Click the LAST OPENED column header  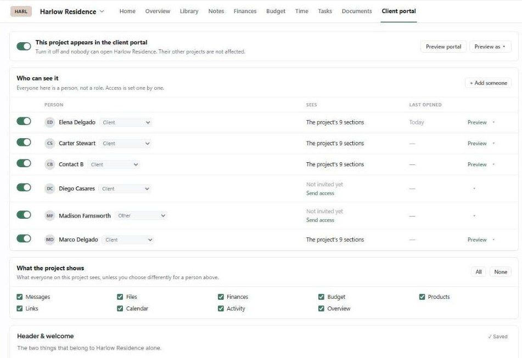425,105
